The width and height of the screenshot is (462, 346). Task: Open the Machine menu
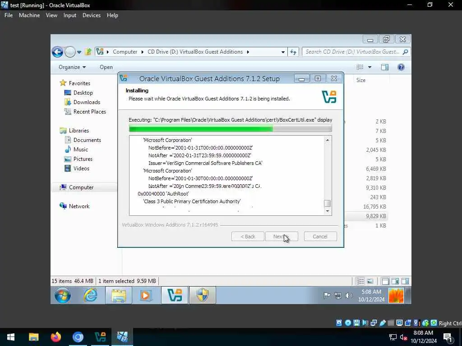click(29, 15)
